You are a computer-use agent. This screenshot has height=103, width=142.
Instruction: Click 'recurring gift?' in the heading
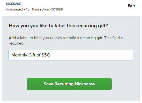(x=92, y=26)
